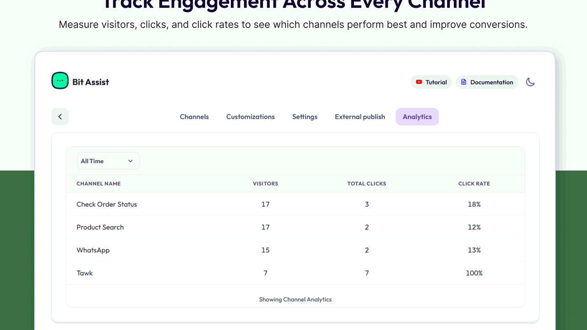Select the Settings tab
587x330 pixels.
click(305, 116)
